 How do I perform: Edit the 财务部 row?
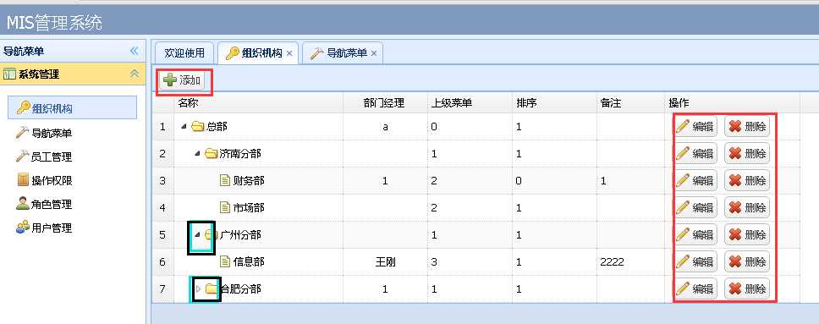[x=695, y=180]
